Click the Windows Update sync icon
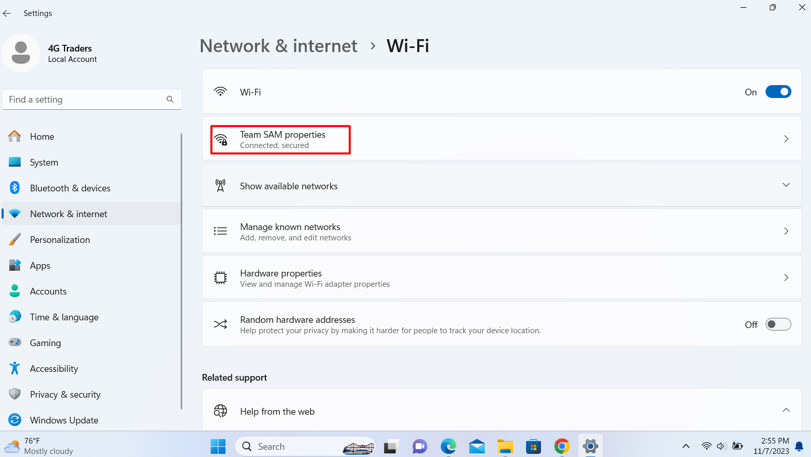This screenshot has height=457, width=811. 15,420
